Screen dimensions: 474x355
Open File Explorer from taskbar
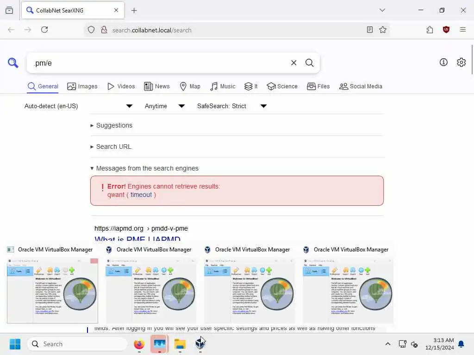pos(180,344)
